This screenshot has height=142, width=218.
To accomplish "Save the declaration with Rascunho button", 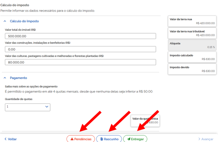I will (x=109, y=139).
